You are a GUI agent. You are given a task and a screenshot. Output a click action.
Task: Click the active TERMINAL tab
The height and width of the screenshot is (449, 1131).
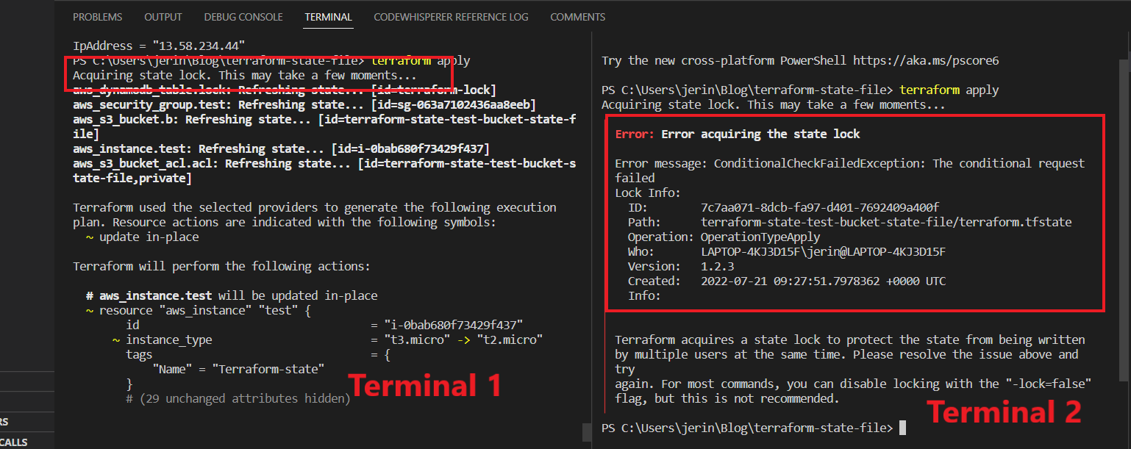(328, 16)
